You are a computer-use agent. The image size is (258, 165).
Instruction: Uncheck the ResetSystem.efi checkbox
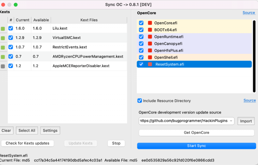[141, 64]
